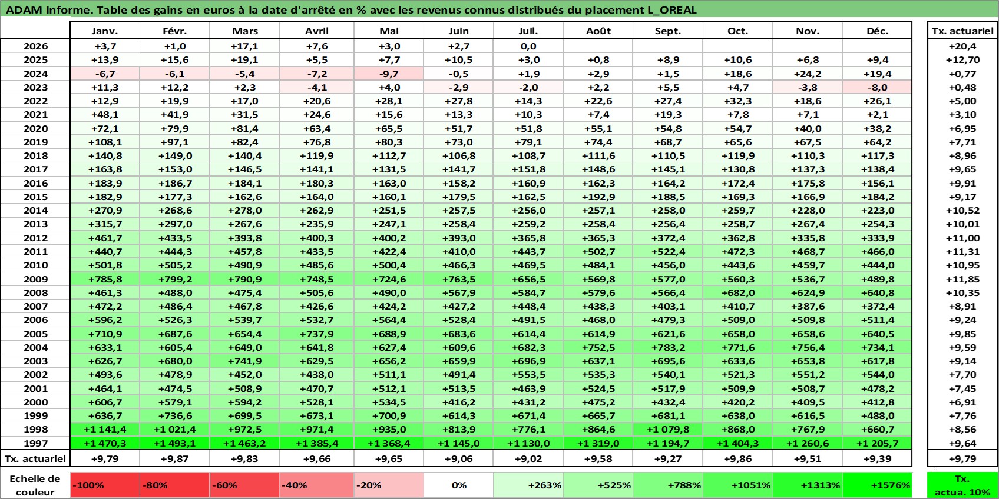Click the '-8,0' cell for December 2023
999x499 pixels.
click(x=877, y=87)
